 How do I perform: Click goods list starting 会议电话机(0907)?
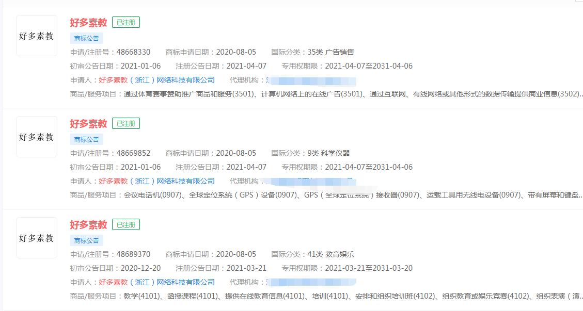(x=353, y=195)
